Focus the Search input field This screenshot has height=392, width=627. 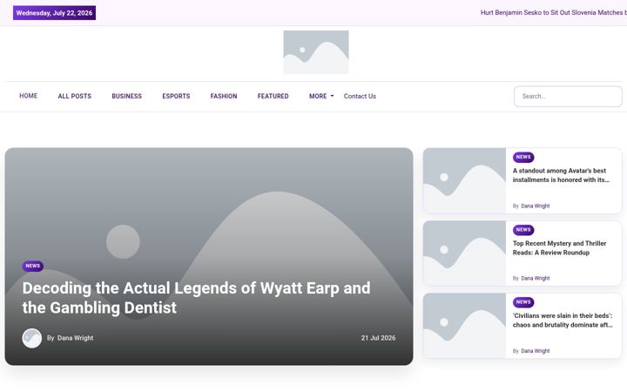point(568,97)
